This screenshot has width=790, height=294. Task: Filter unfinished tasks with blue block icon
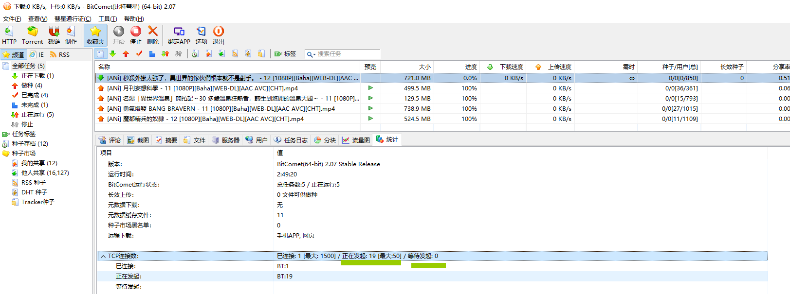click(x=152, y=54)
